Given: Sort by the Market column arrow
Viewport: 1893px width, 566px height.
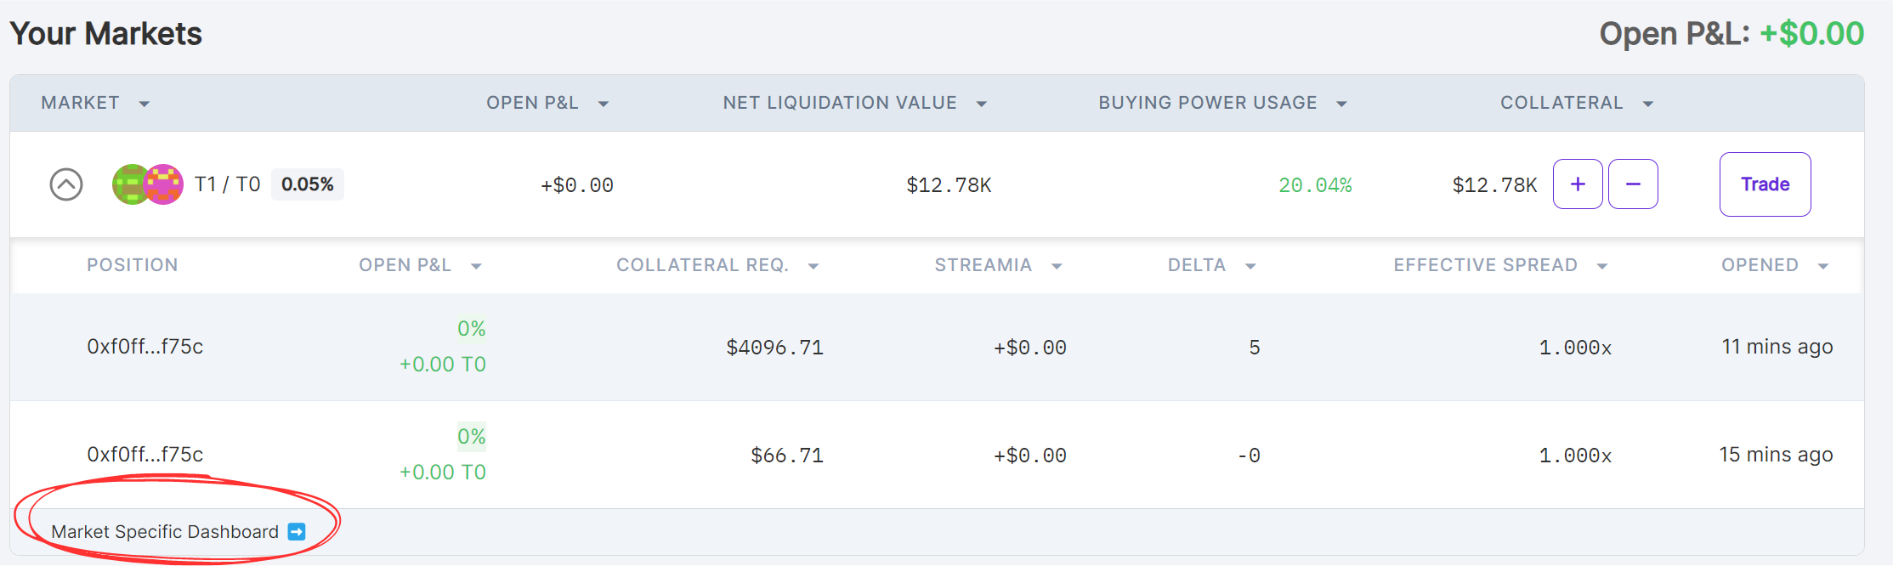Looking at the screenshot, I should (145, 104).
